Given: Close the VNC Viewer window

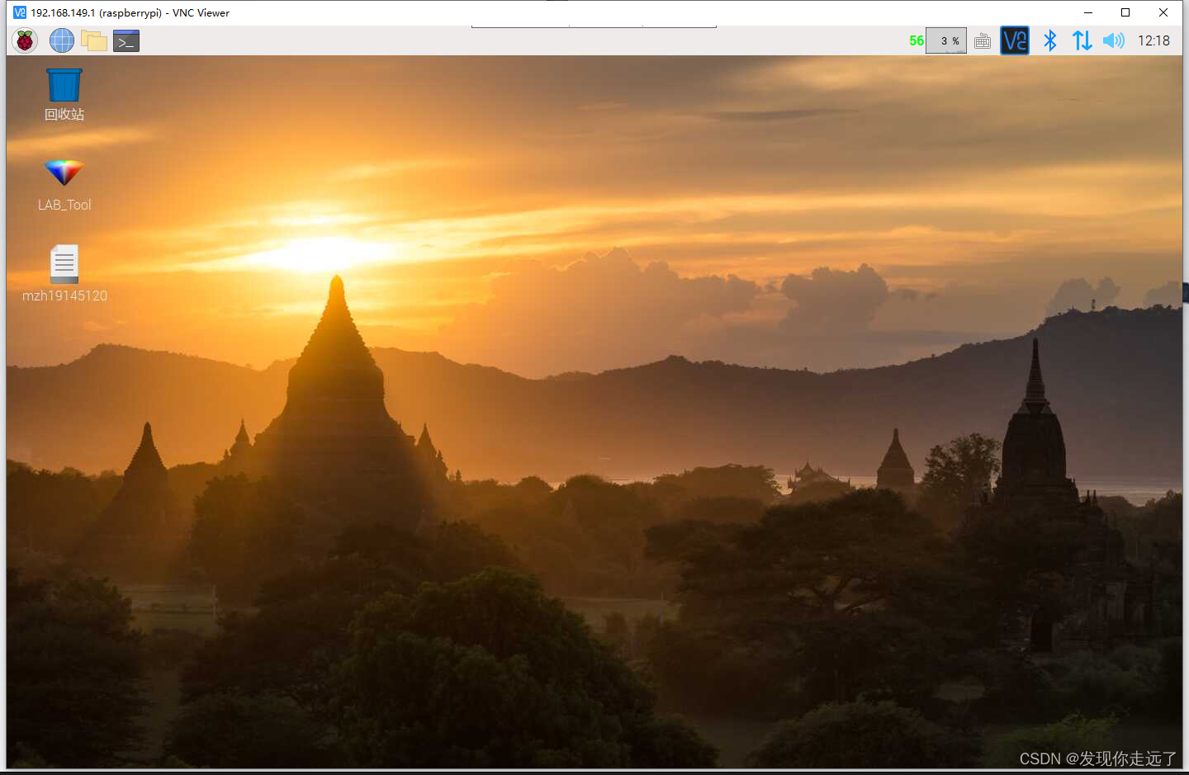Looking at the screenshot, I should pos(1163,12).
